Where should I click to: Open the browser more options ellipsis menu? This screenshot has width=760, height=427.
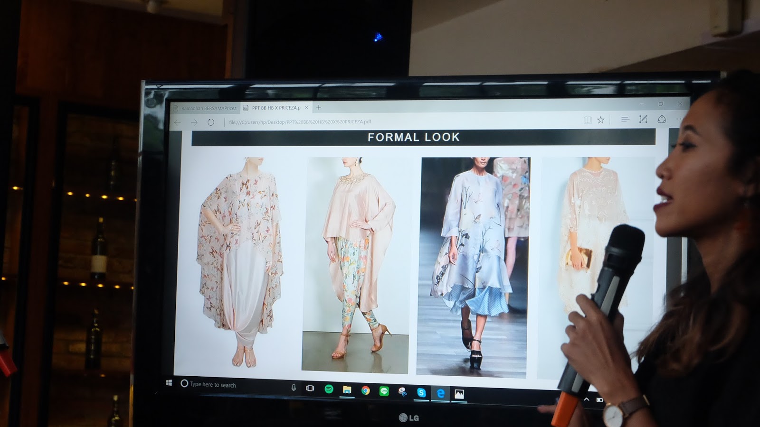coord(679,120)
